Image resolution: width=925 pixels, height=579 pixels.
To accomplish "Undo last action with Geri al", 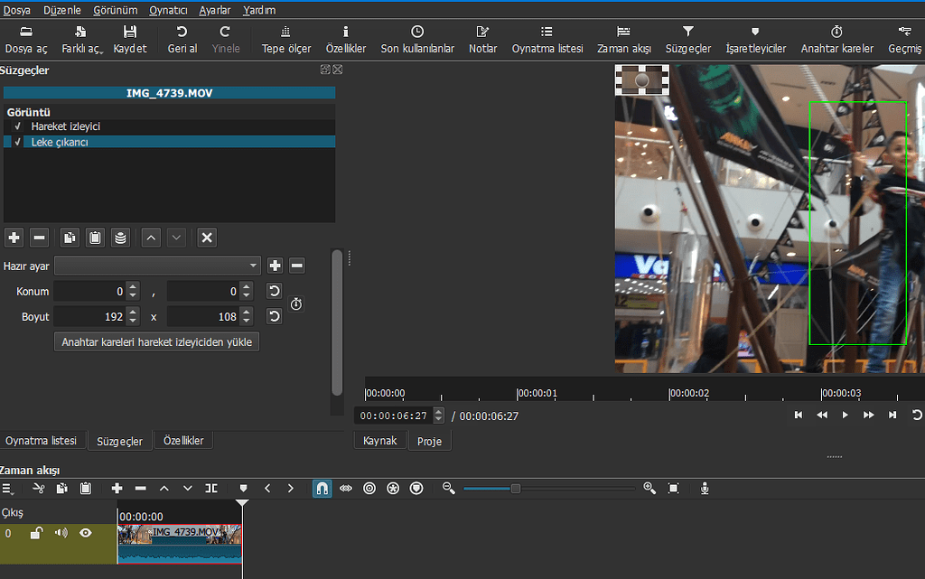I will [x=182, y=40].
